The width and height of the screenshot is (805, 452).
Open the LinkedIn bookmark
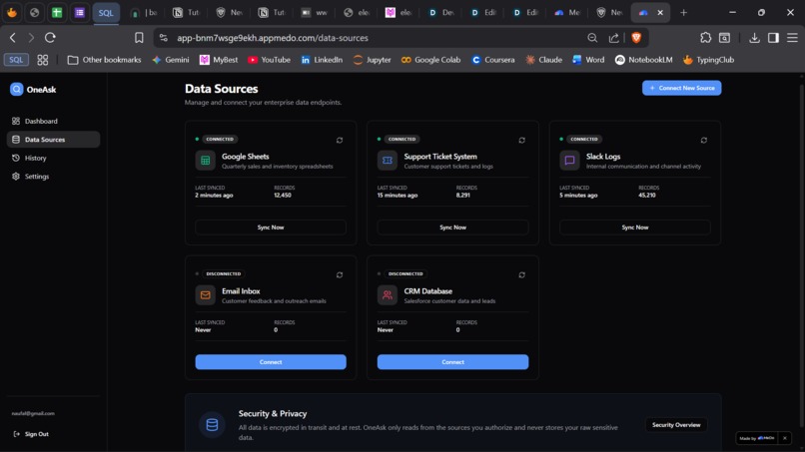(x=322, y=60)
